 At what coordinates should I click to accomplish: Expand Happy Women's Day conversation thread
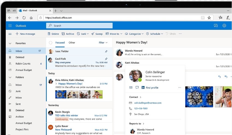(56, 84)
